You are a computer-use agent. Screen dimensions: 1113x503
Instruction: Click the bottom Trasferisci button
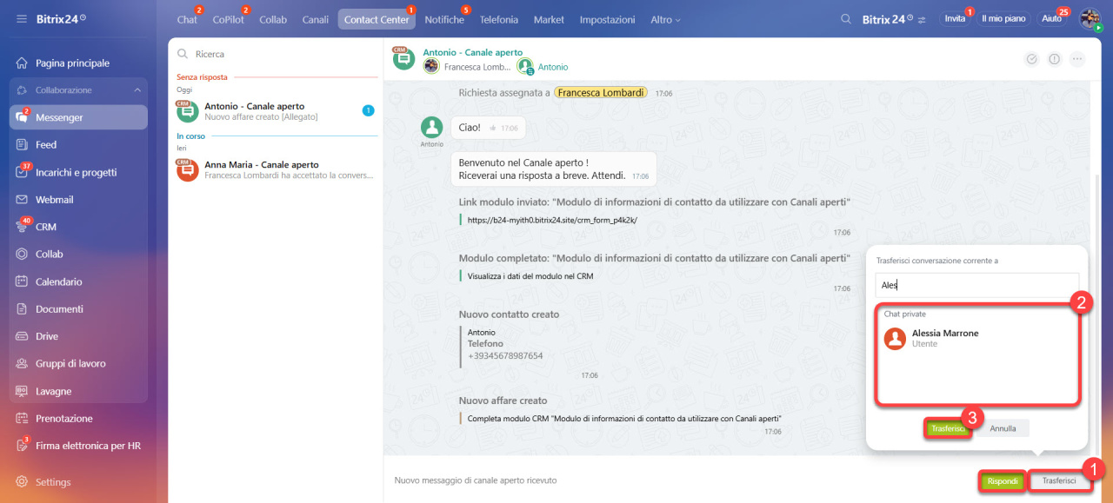pos(1059,481)
